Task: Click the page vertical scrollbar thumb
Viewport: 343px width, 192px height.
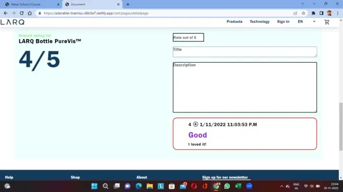Action: pos(341,126)
